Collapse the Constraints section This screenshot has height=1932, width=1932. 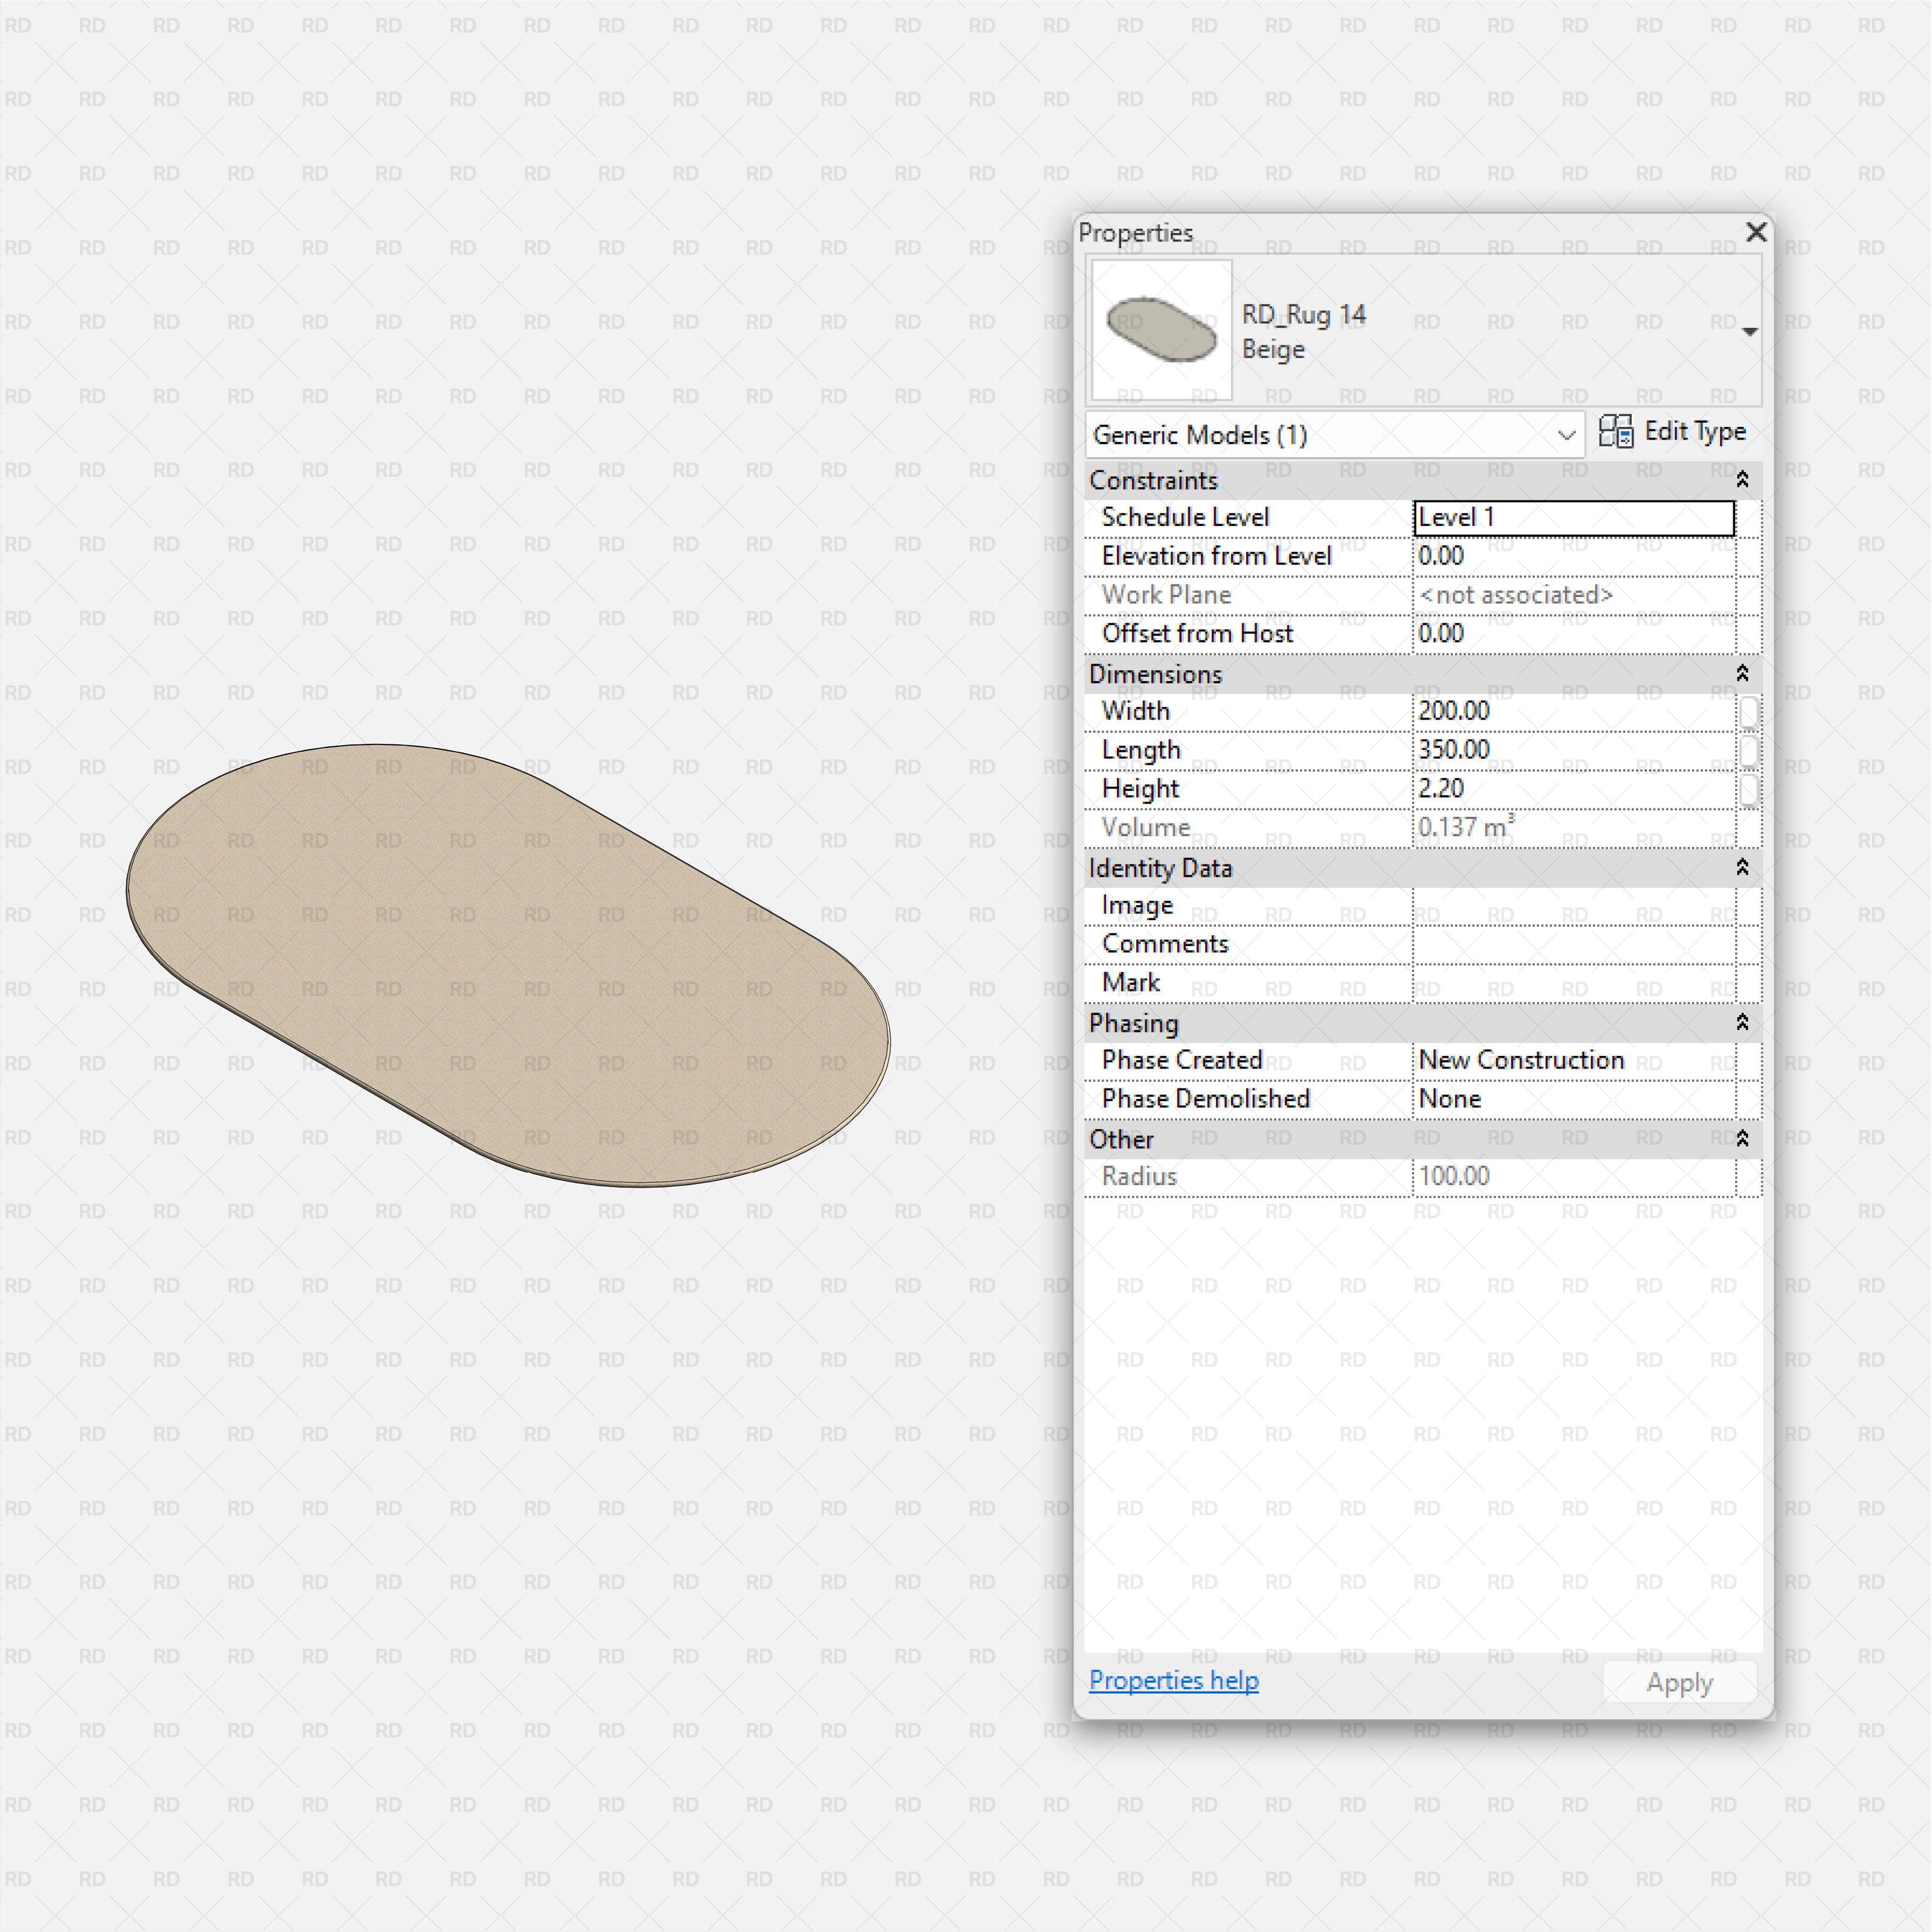coord(1742,480)
